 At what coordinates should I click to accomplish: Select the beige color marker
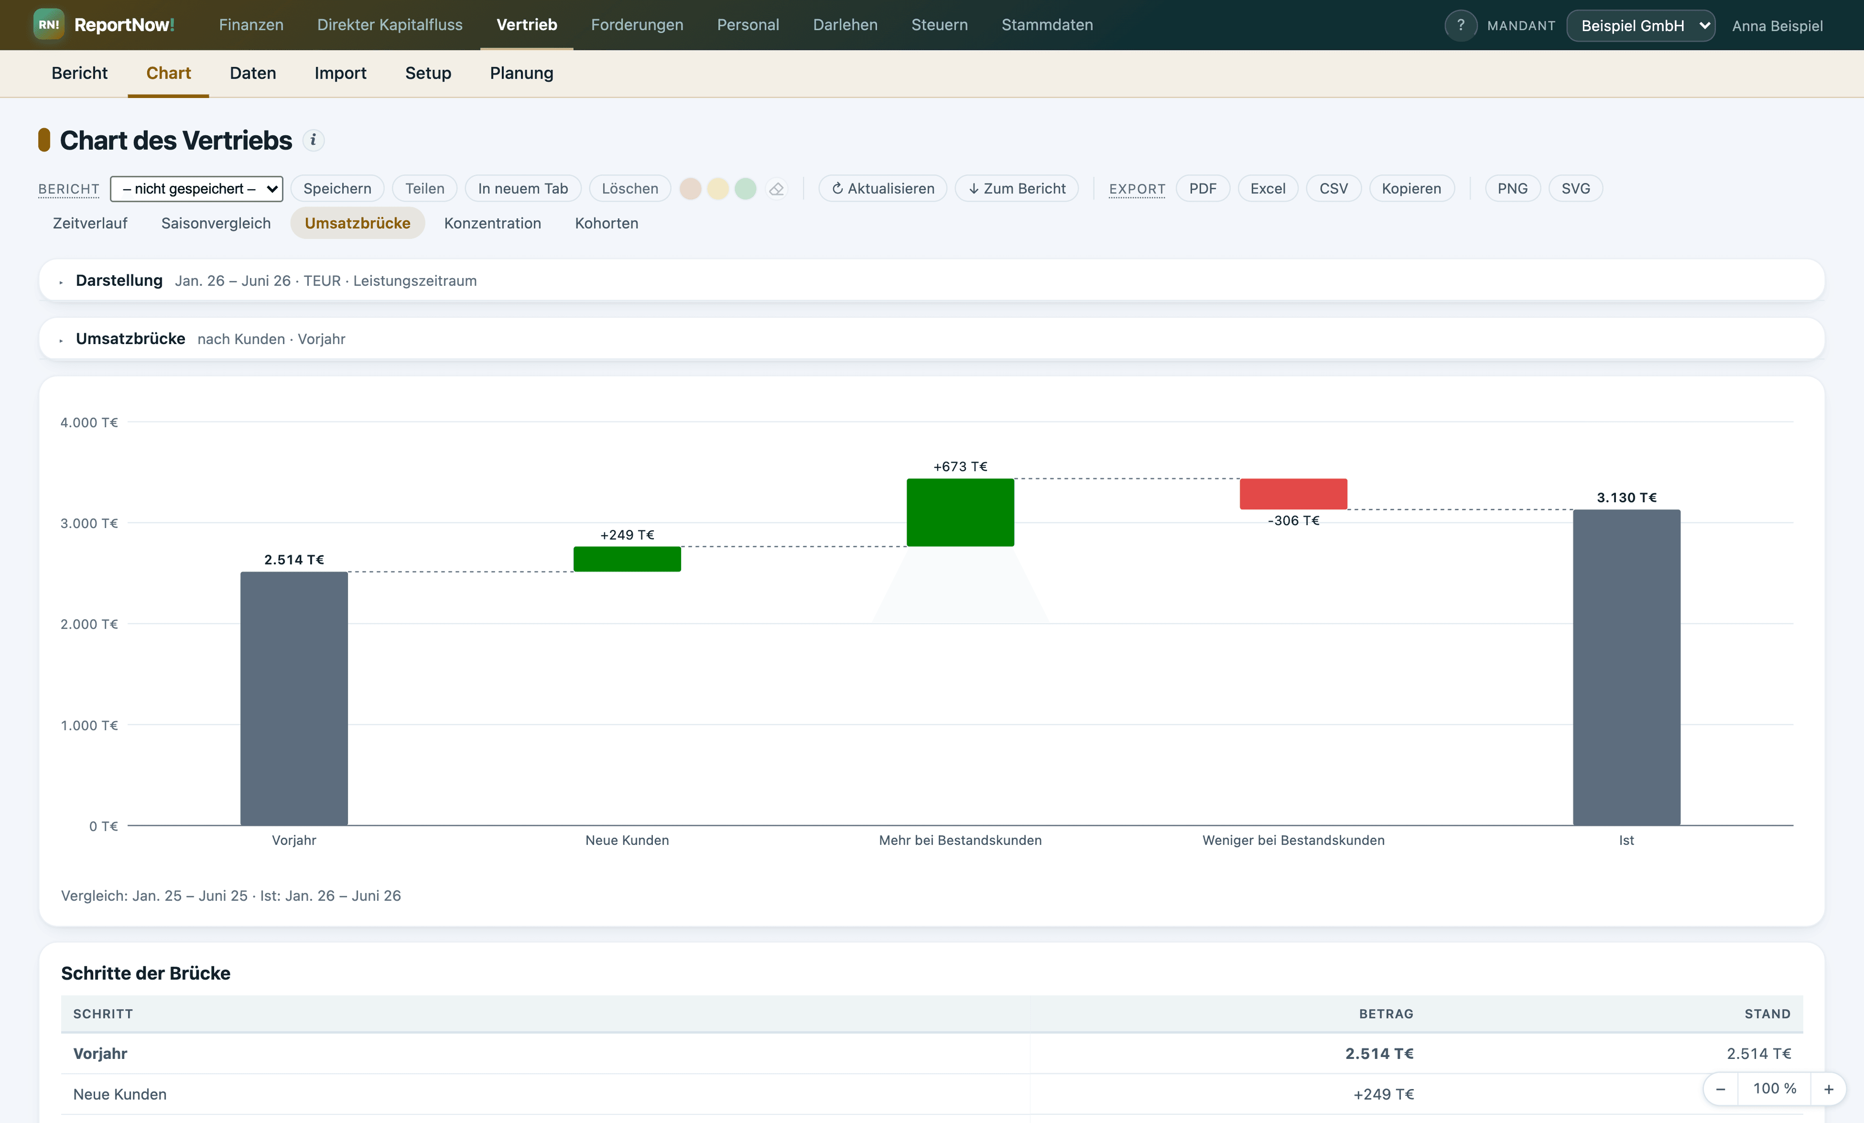coord(690,188)
